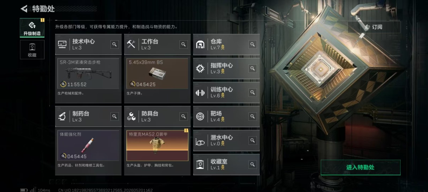This screenshot has height=192, width=428.
Task: Switch to the 收藏 tab
Action: tap(32, 50)
